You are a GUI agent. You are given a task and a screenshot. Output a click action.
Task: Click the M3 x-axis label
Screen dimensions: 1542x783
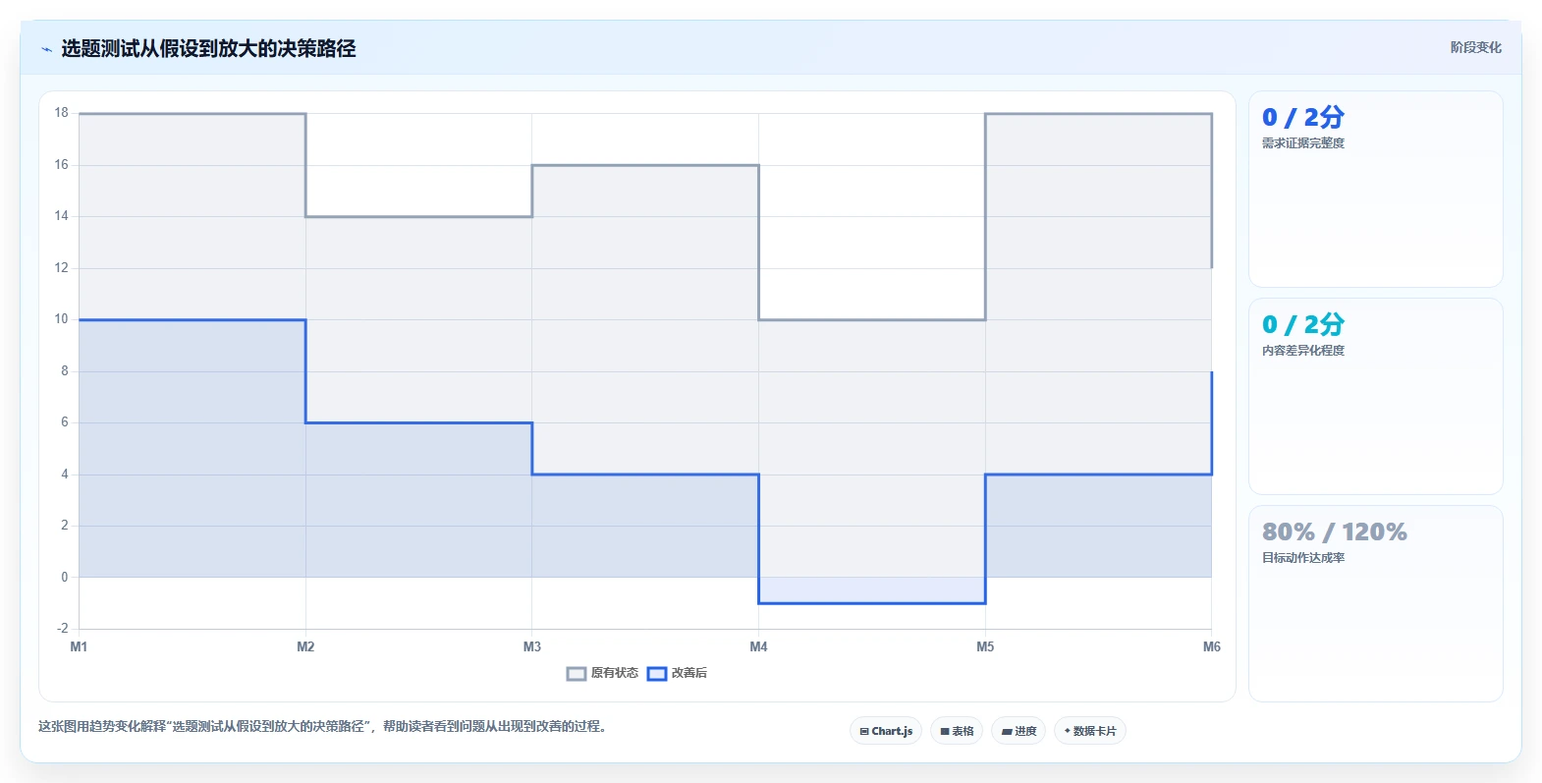[532, 646]
